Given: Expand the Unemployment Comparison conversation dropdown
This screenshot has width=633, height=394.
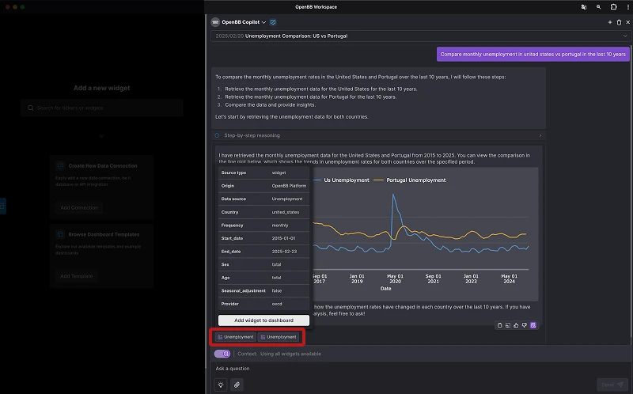Looking at the screenshot, I should click(x=625, y=36).
